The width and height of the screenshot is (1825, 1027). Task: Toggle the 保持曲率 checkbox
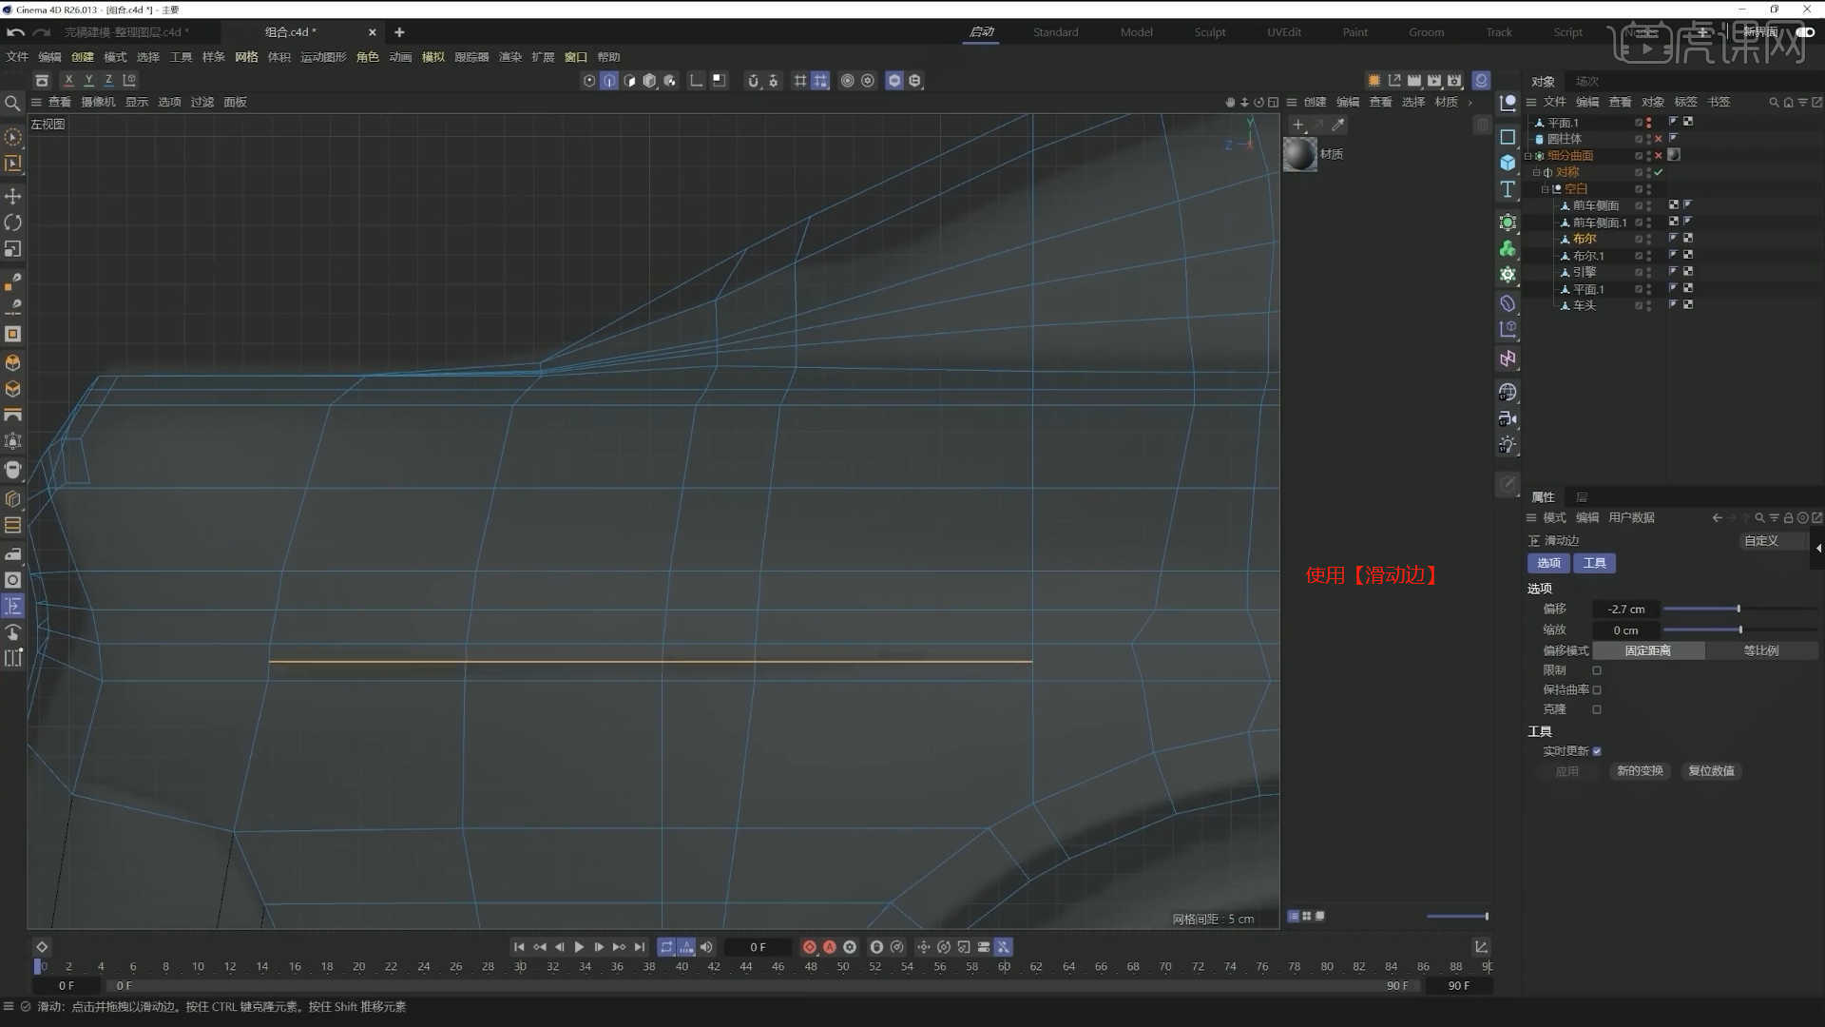click(x=1597, y=690)
